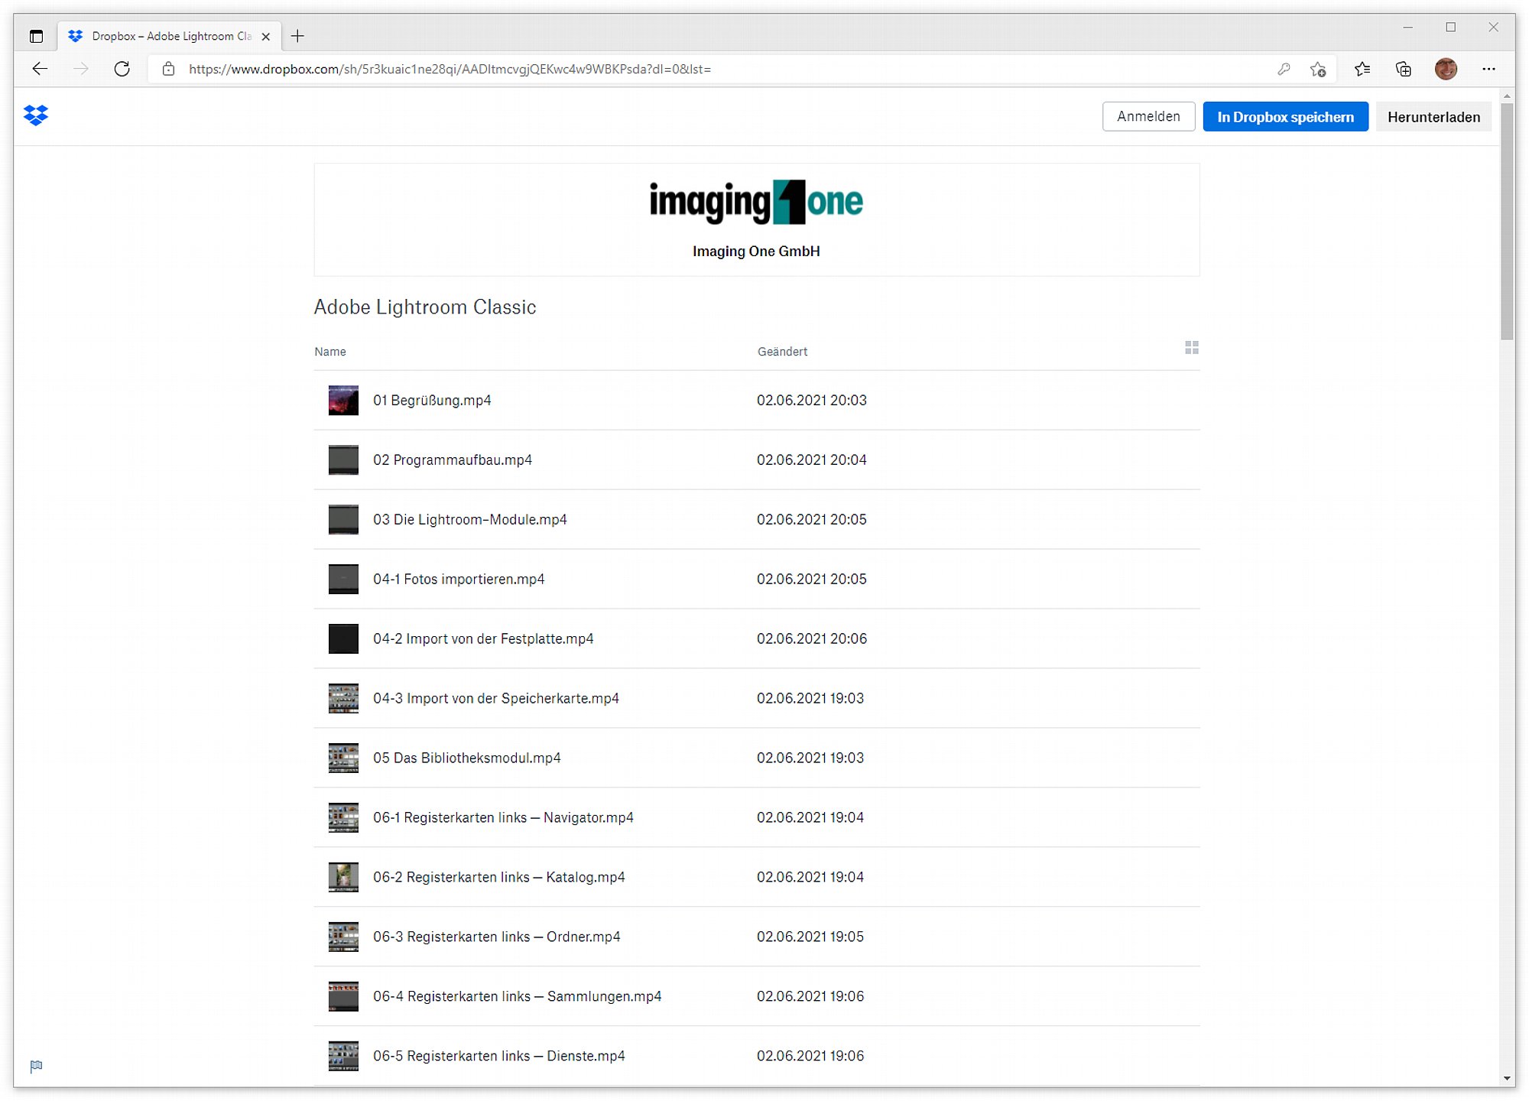The image size is (1529, 1101).
Task: Click In Dropbox speichern button
Action: click(x=1285, y=116)
